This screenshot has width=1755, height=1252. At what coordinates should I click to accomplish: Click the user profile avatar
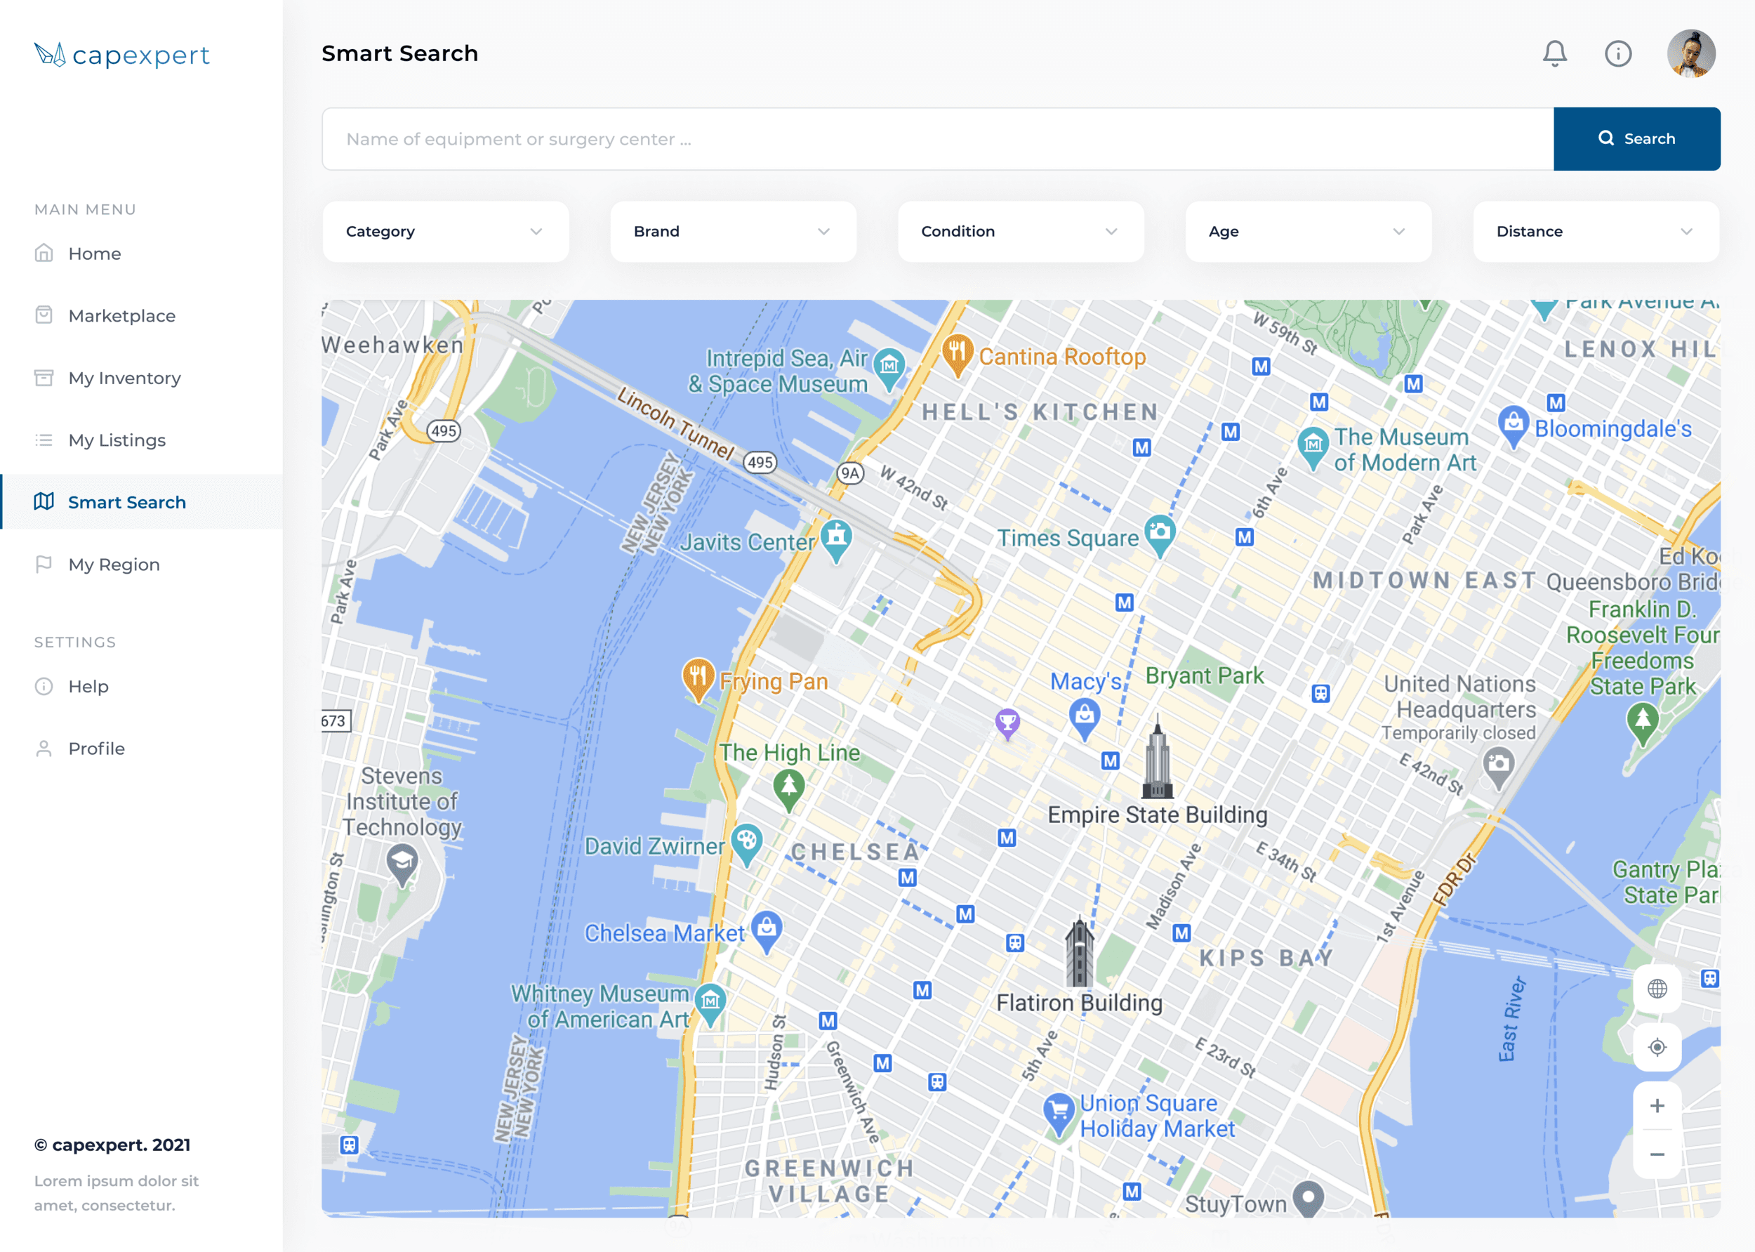1690,53
